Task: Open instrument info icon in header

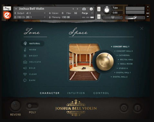Action: click(x=91, y=9)
